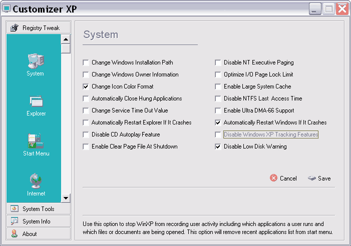Check Disable Windows XP Tracking Features
Viewport: 351px width, 246px height.
pos(218,134)
